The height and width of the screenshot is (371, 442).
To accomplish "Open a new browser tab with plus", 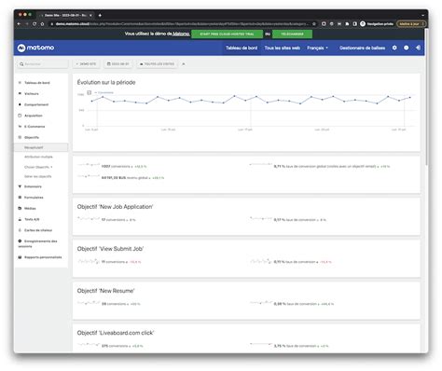I will 100,15.
